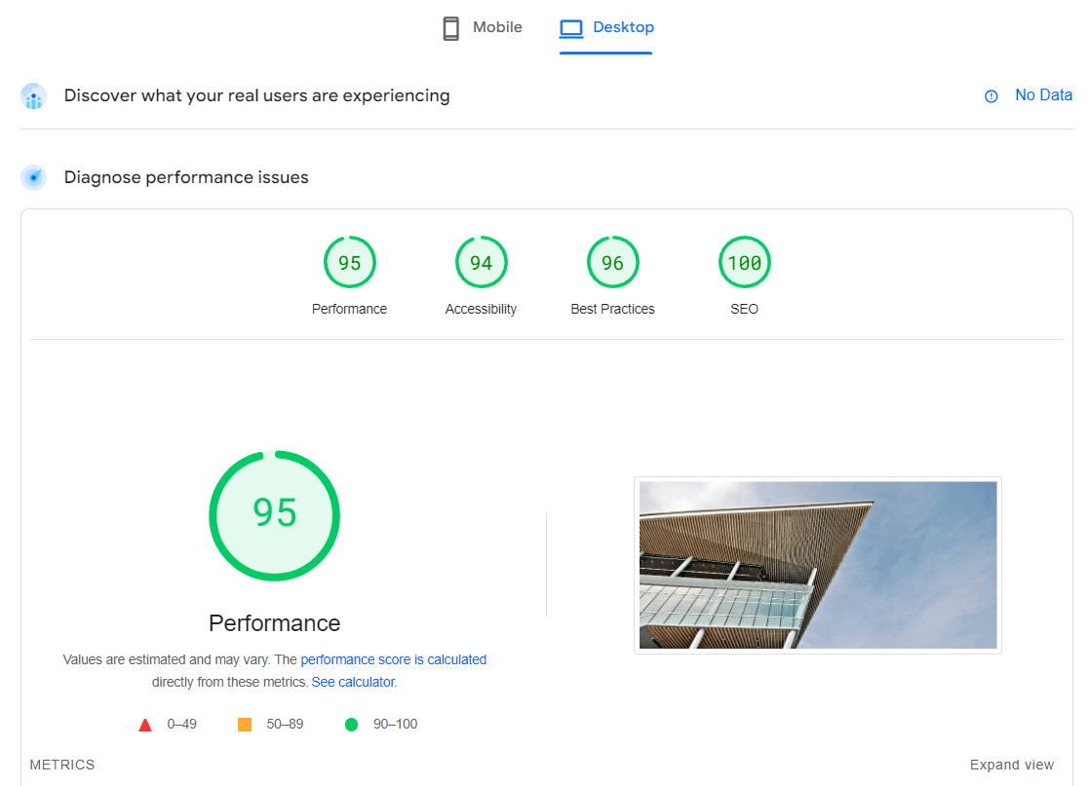Image resolution: width=1090 pixels, height=786 pixels.
Task: Click the Diagnose performance issues icon
Action: 34,177
